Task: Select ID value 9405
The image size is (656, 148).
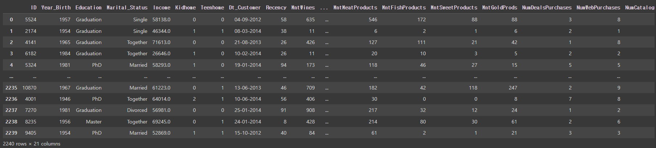Action: (x=30, y=133)
